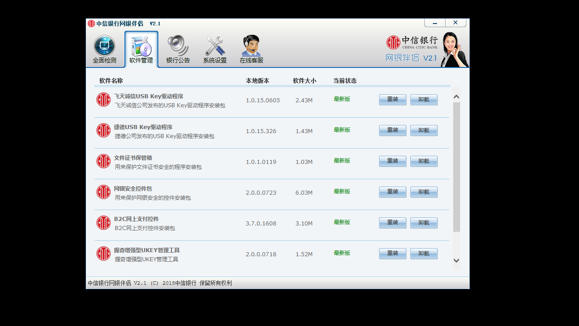Open the 全面检测 (Full Check) tool
Image resolution: width=579 pixels, height=326 pixels.
point(104,48)
